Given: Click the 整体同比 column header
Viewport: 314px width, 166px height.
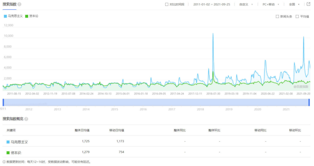Looking at the screenshot, I should pos(180,130).
